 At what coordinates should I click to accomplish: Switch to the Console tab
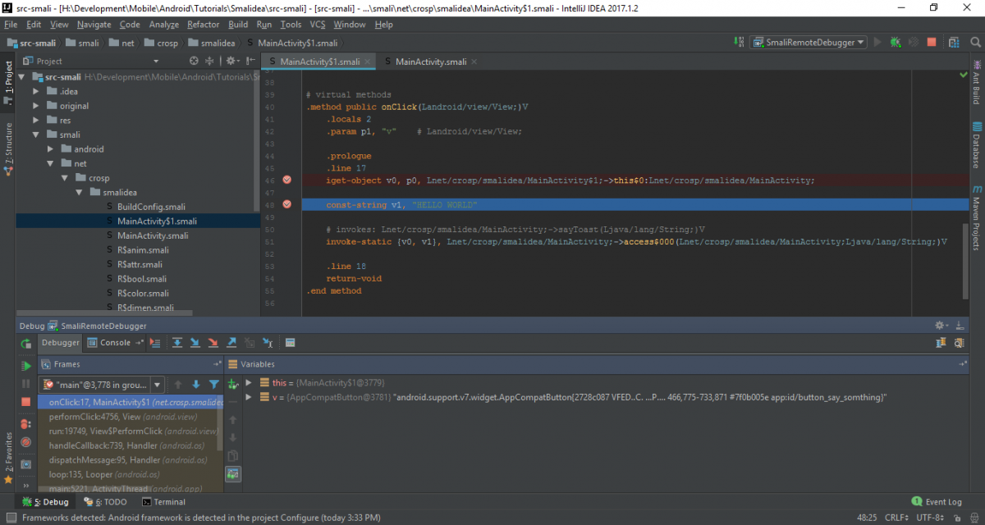(115, 343)
